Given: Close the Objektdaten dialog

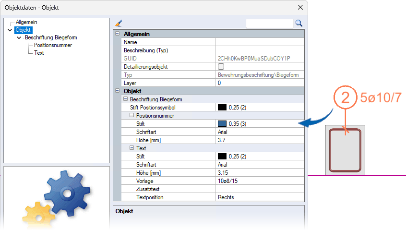Looking at the screenshot, I should click(x=300, y=7).
